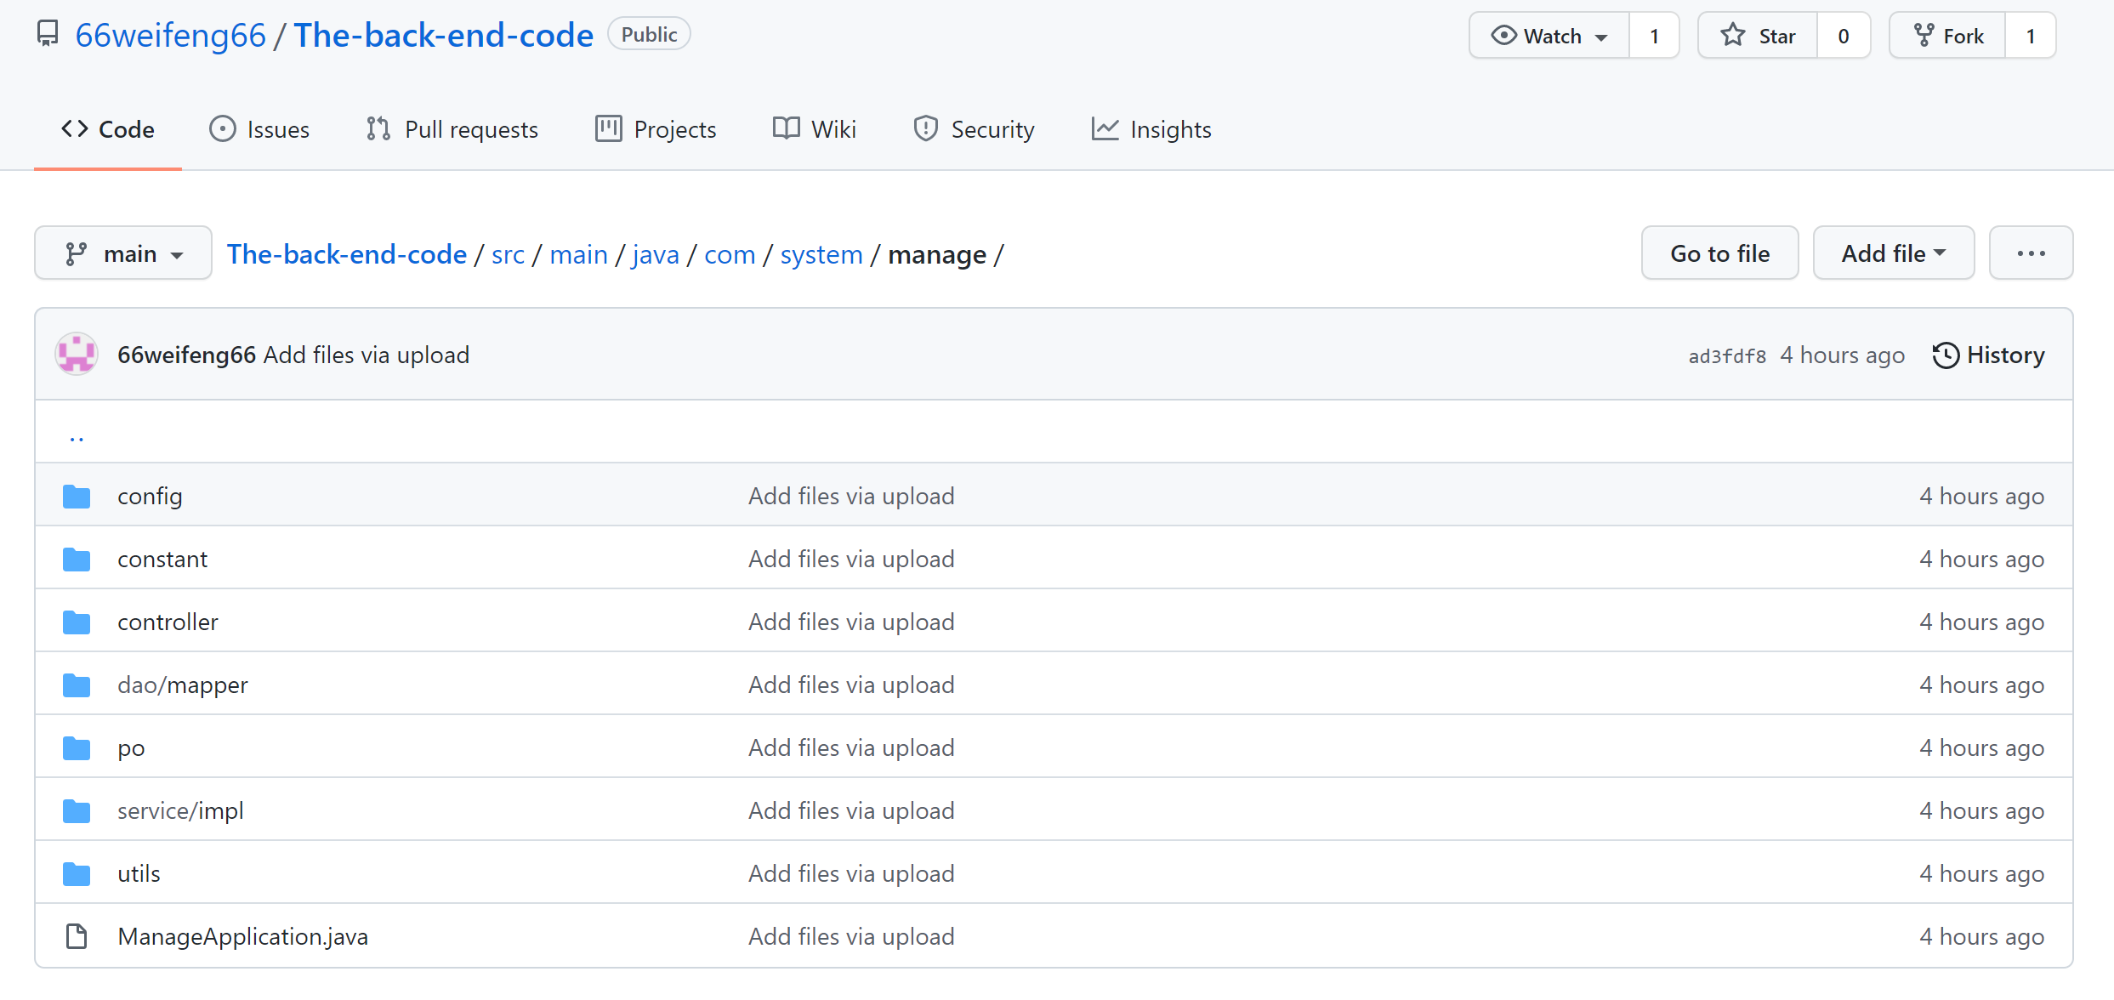Expand the Add file dropdown

click(1893, 253)
